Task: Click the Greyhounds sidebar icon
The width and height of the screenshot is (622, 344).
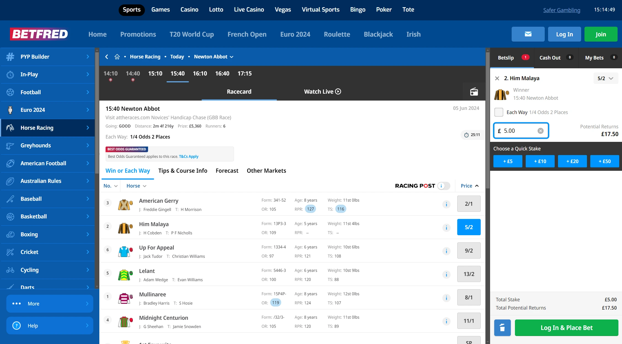Action: (x=10, y=145)
